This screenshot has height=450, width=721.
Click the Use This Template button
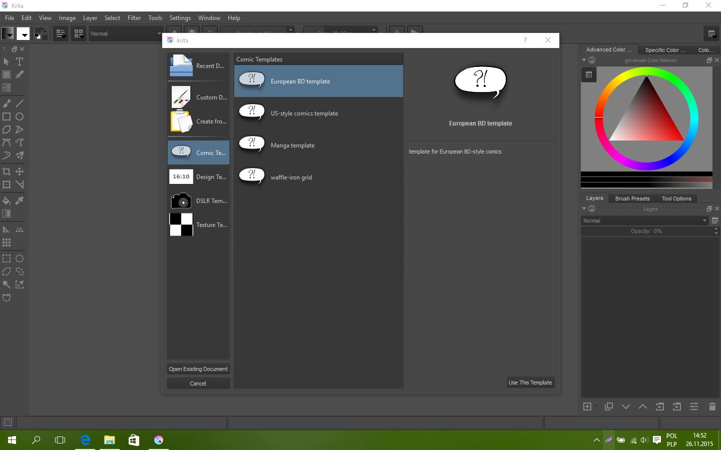(530, 382)
